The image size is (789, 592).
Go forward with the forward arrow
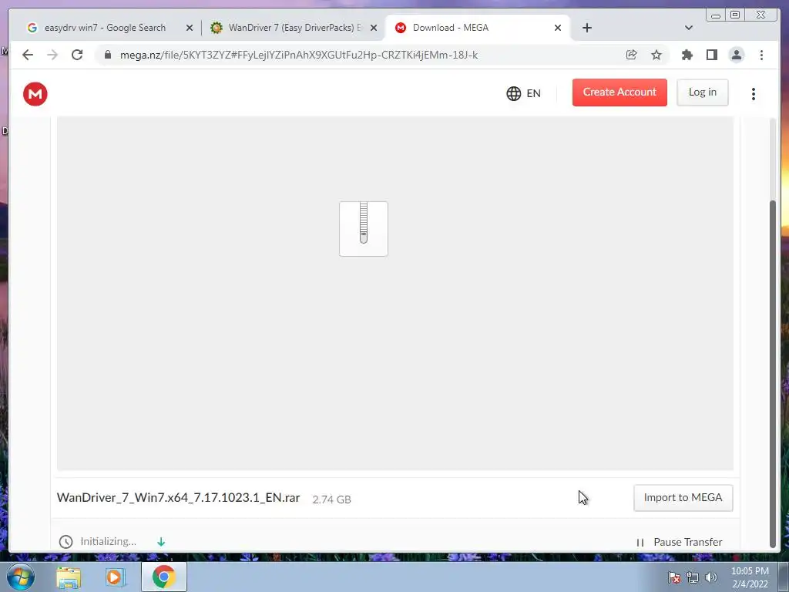pyautogui.click(x=52, y=55)
